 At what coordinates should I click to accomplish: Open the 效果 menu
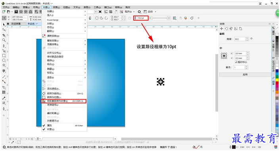(56, 7)
